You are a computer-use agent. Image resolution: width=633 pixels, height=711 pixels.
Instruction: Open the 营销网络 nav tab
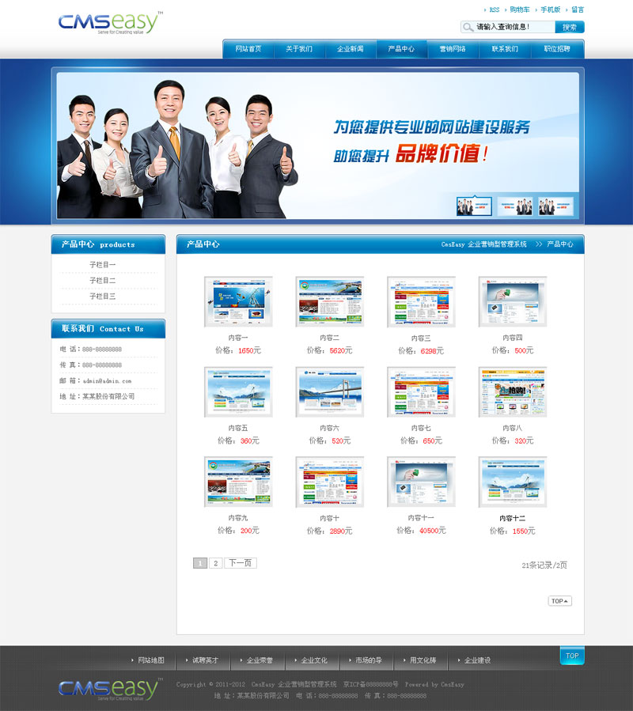coord(453,49)
